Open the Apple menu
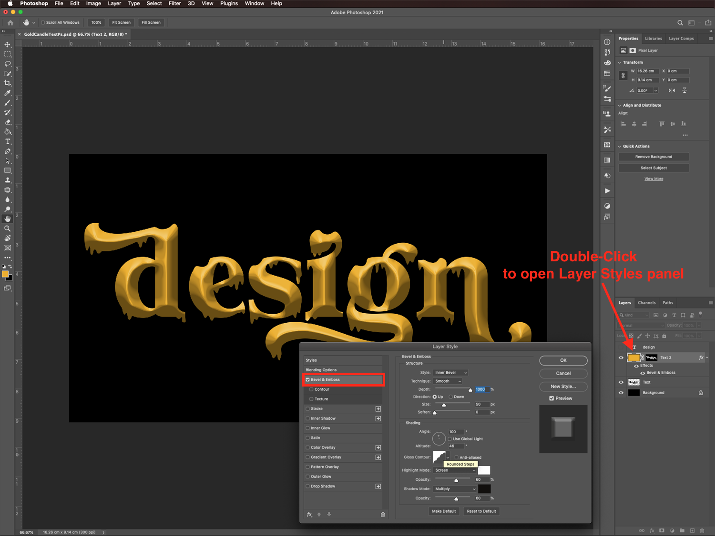715x536 pixels. [x=10, y=3]
